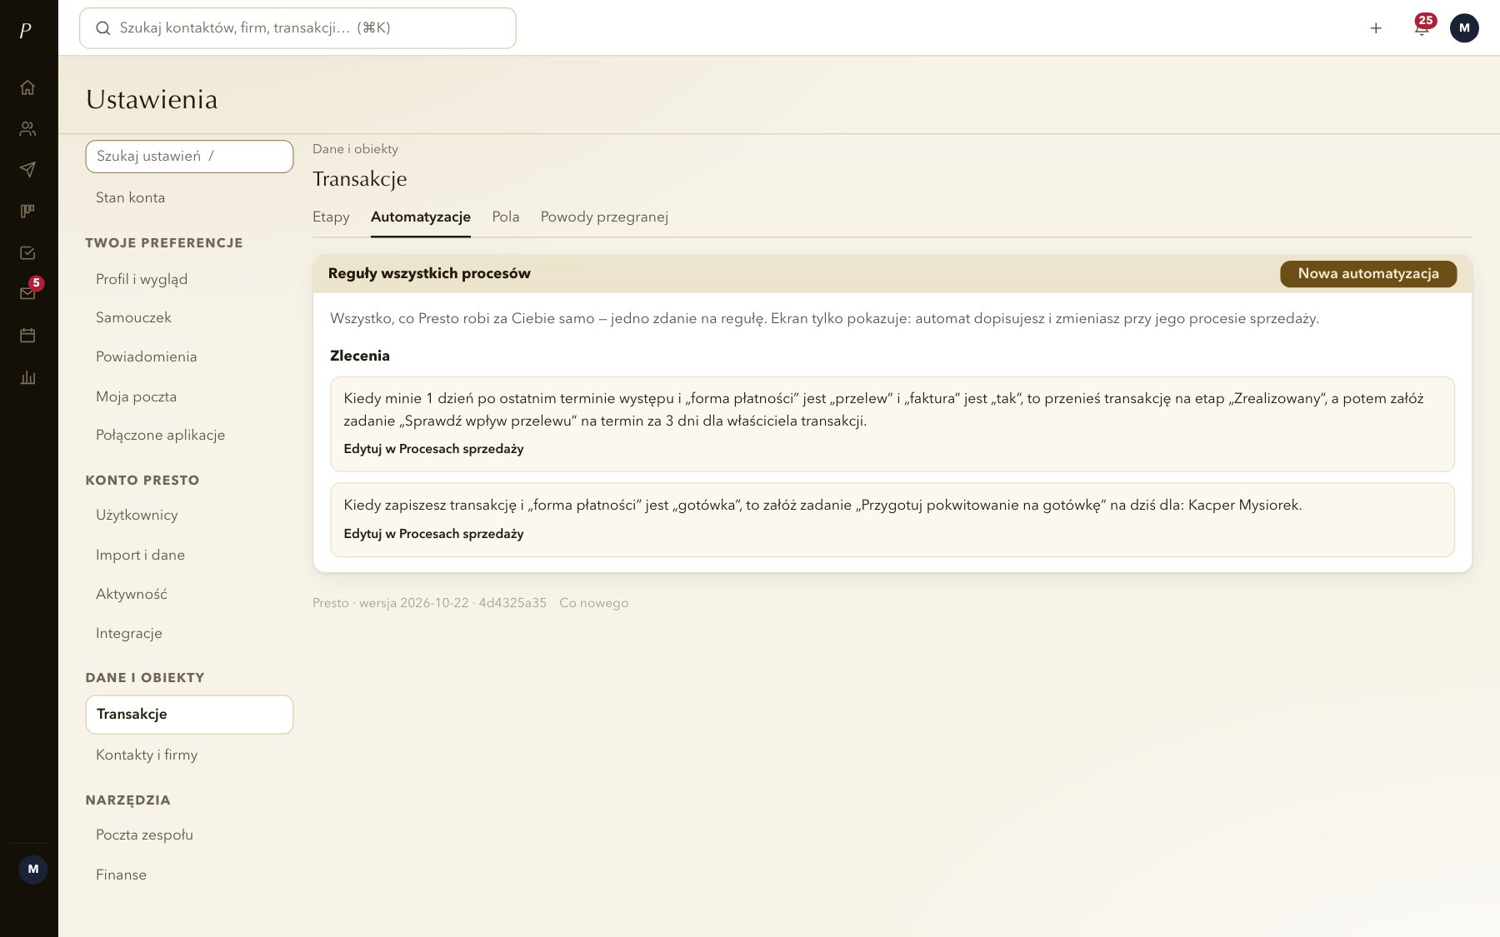The width and height of the screenshot is (1500, 937).
Task: Open the kanban board pipeline icon
Action: 27,211
